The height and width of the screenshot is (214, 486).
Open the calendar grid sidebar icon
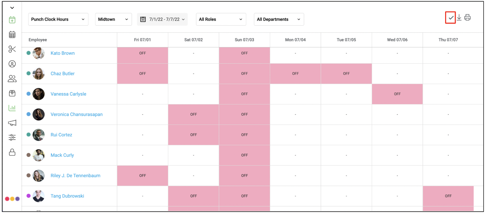point(12,34)
